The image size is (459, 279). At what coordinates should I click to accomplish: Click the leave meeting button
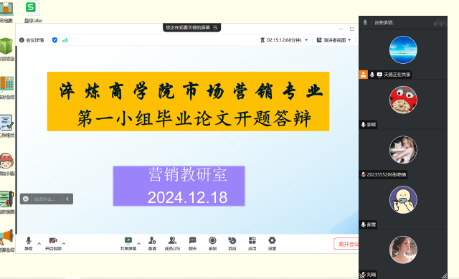point(346,244)
